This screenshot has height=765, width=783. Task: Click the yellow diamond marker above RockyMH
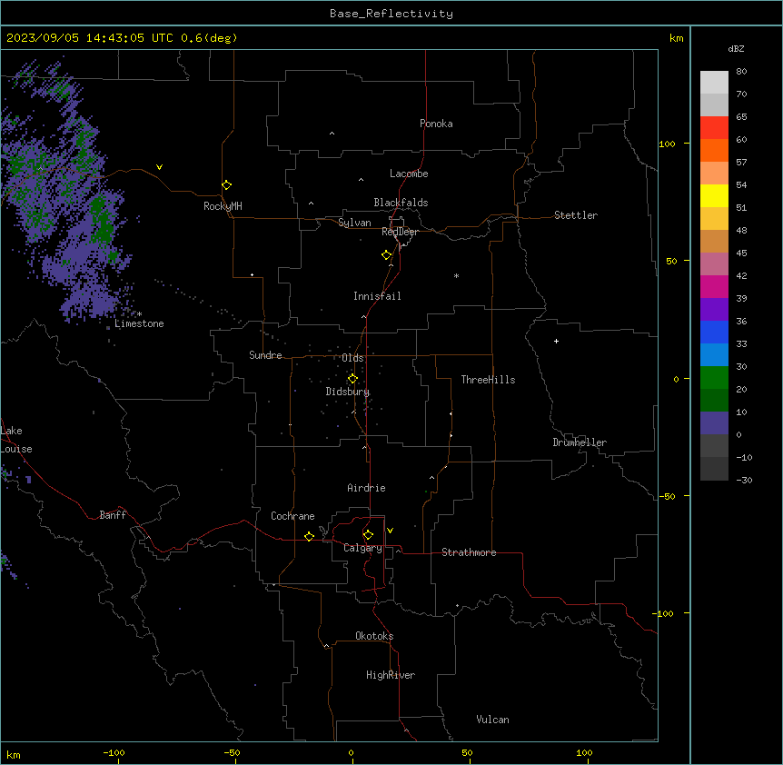click(x=226, y=185)
